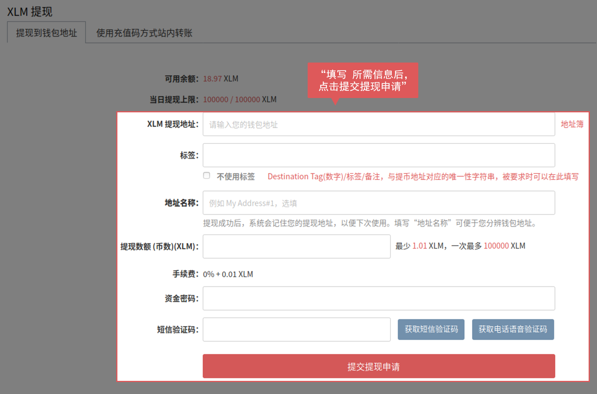Click the XLM 提现 page heading
The width and height of the screenshot is (597, 394).
click(x=30, y=12)
